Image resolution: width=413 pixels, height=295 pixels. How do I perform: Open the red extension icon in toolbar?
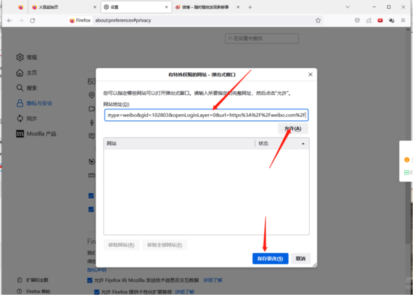coord(380,21)
